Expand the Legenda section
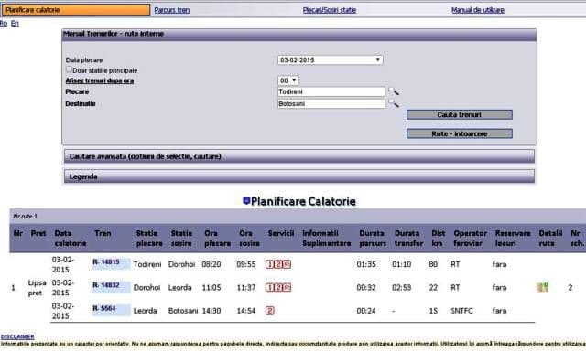 pyautogui.click(x=299, y=176)
